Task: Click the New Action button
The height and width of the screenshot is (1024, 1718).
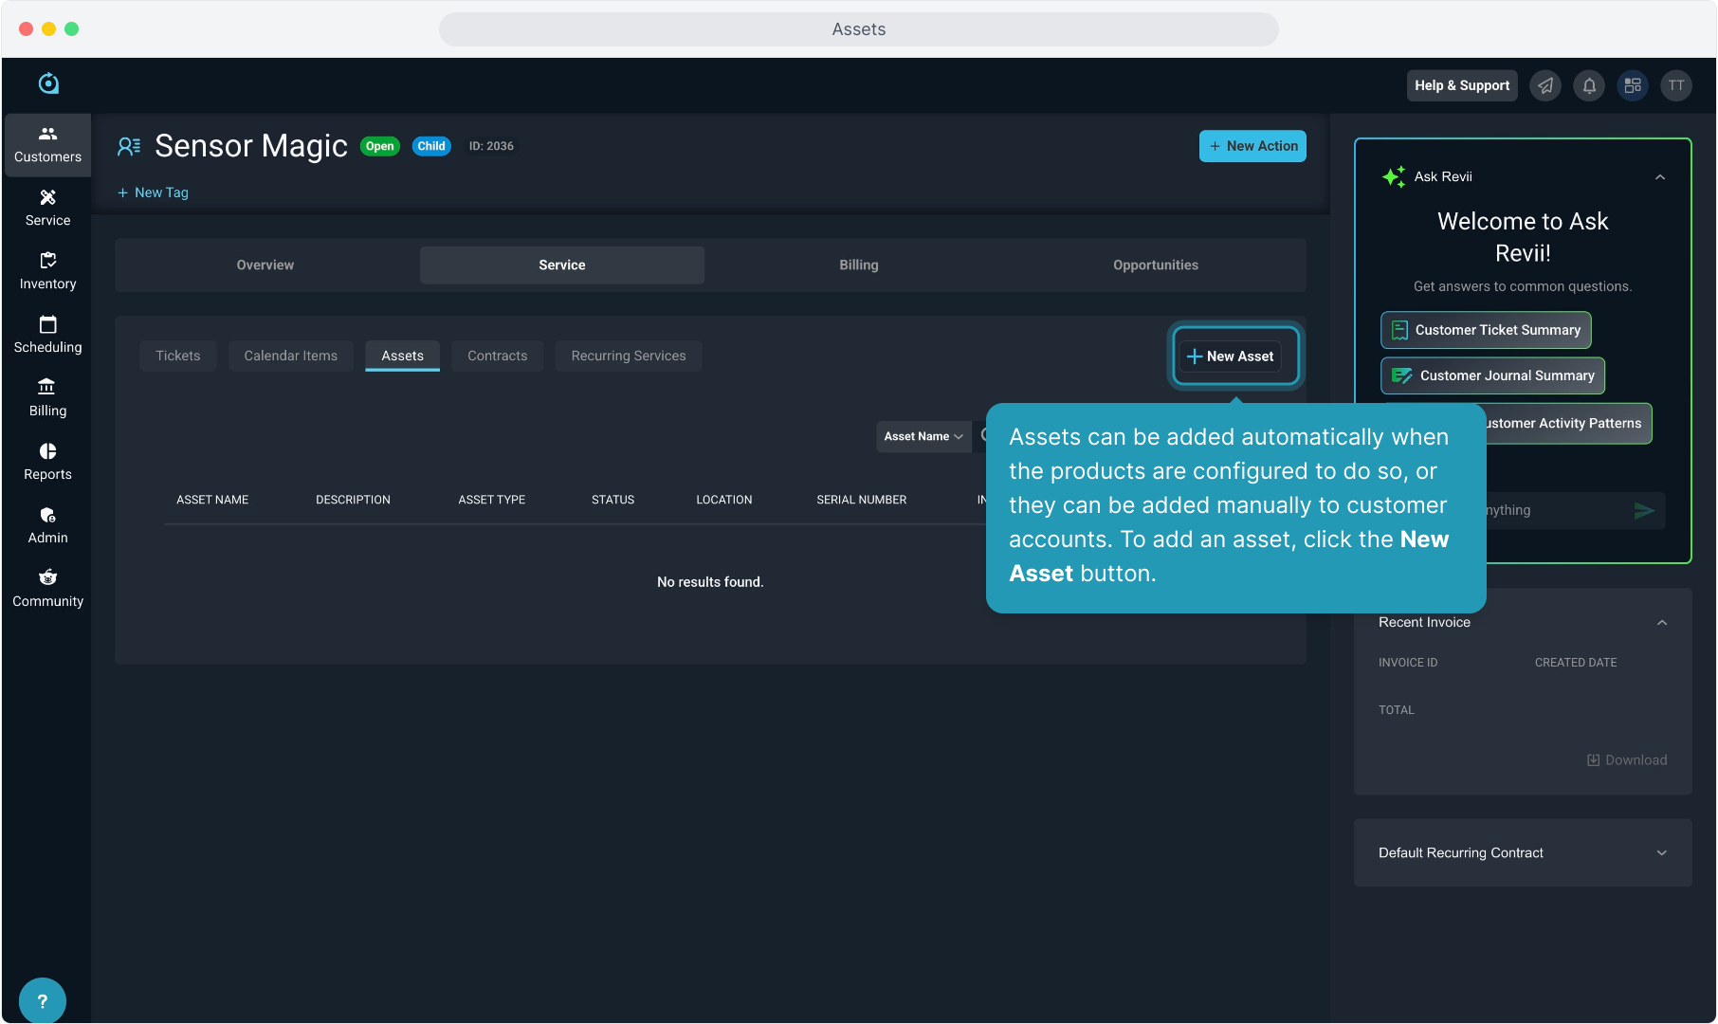Action: coord(1252,146)
